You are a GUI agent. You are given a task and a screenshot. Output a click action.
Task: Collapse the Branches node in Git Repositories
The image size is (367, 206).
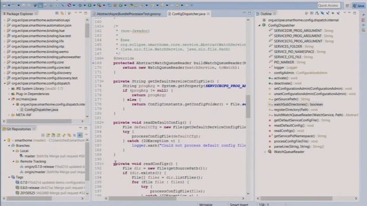click(9, 145)
